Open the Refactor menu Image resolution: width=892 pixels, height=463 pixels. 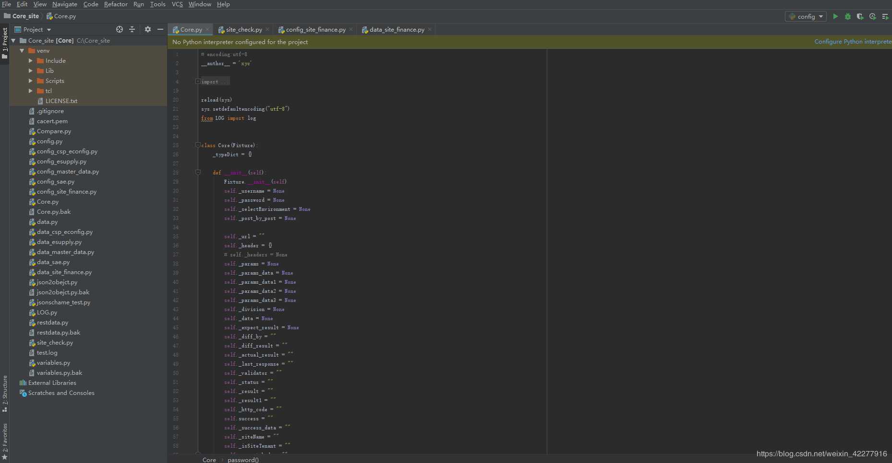coord(116,4)
